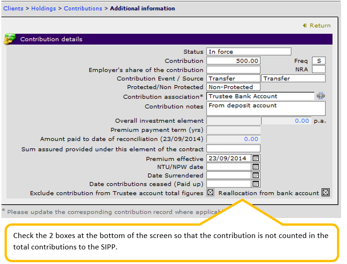Toggle Exclude contribution from Trustee account checkbox

pos(210,193)
